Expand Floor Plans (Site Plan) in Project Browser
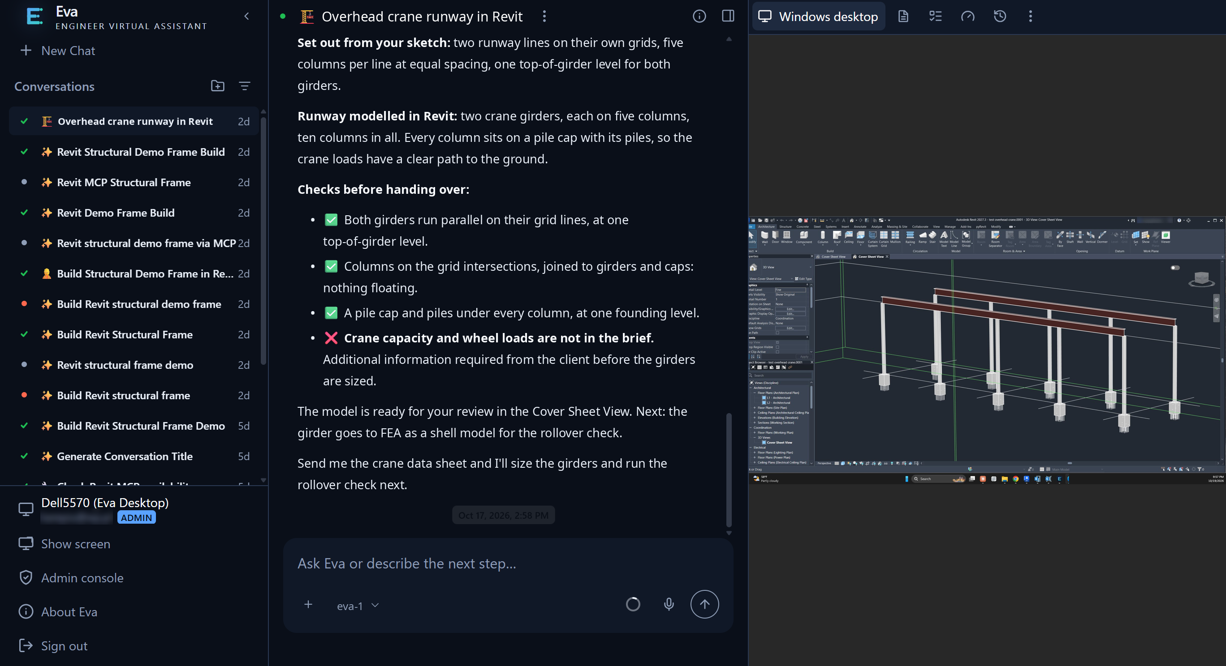 (754, 408)
